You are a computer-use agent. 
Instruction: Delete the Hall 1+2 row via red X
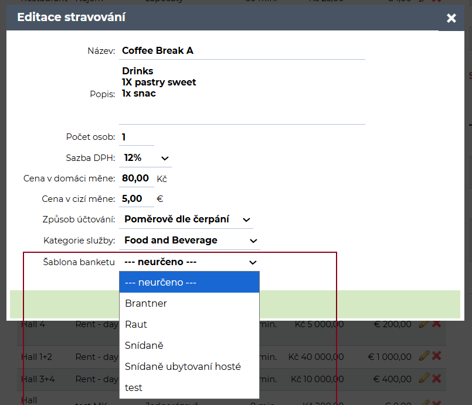pos(436,356)
